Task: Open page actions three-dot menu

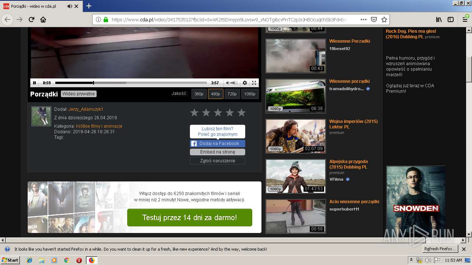Action: (x=364, y=20)
